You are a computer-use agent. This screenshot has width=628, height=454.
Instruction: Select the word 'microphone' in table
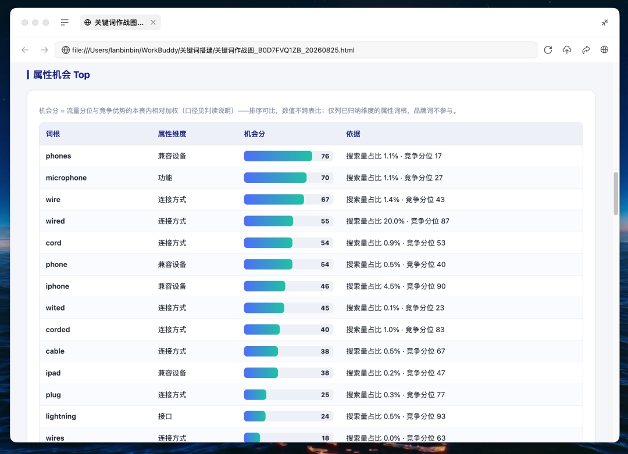click(66, 178)
